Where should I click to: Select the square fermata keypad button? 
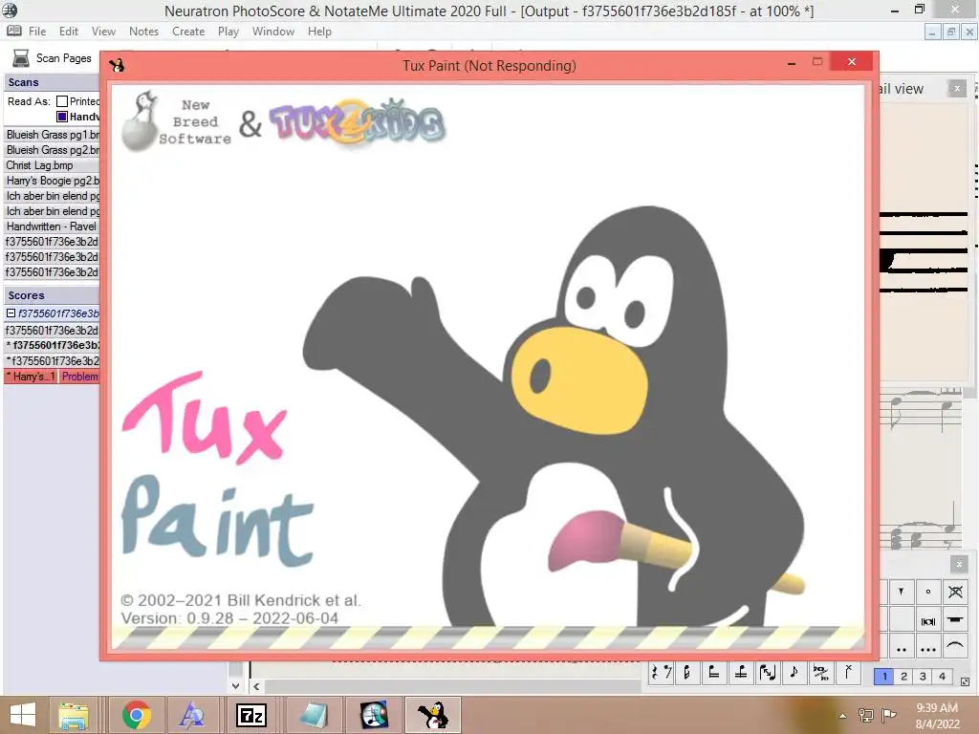[x=955, y=620]
